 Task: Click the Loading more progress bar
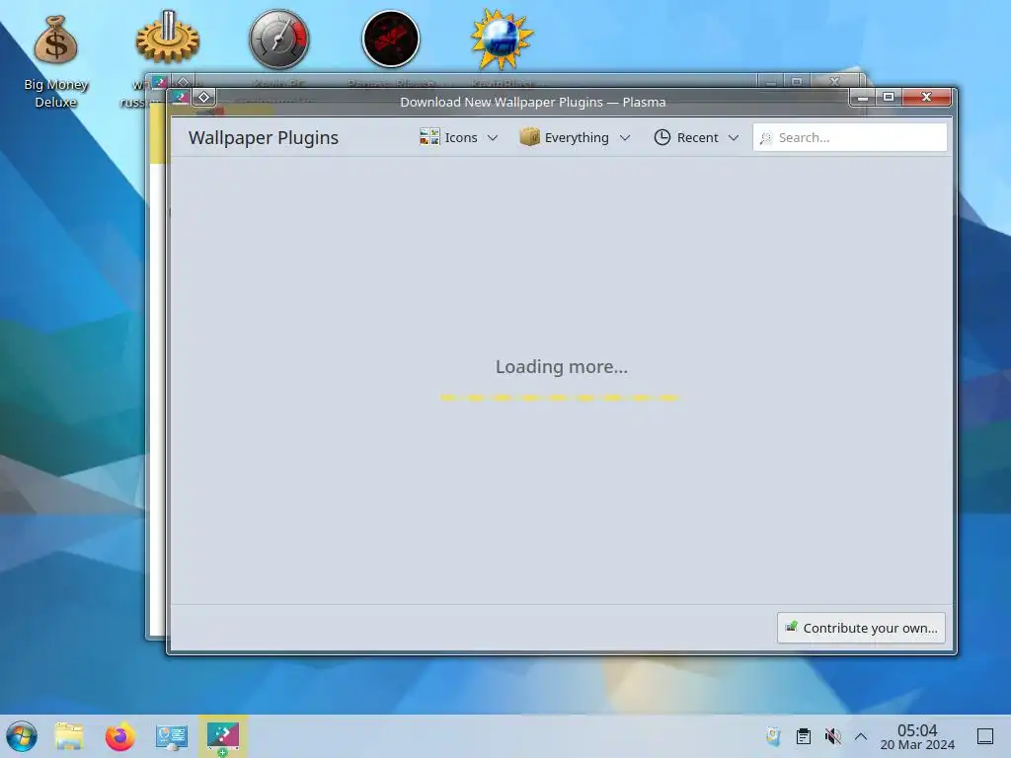561,398
